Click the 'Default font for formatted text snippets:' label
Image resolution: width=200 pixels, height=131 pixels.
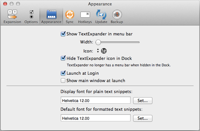pos(101,109)
